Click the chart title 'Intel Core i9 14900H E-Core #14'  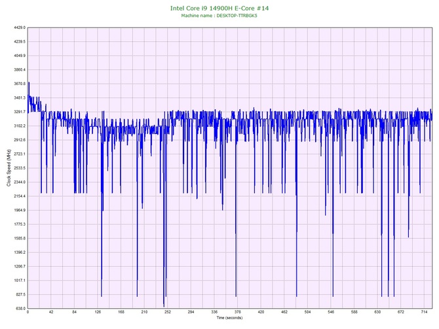[x=220, y=8]
